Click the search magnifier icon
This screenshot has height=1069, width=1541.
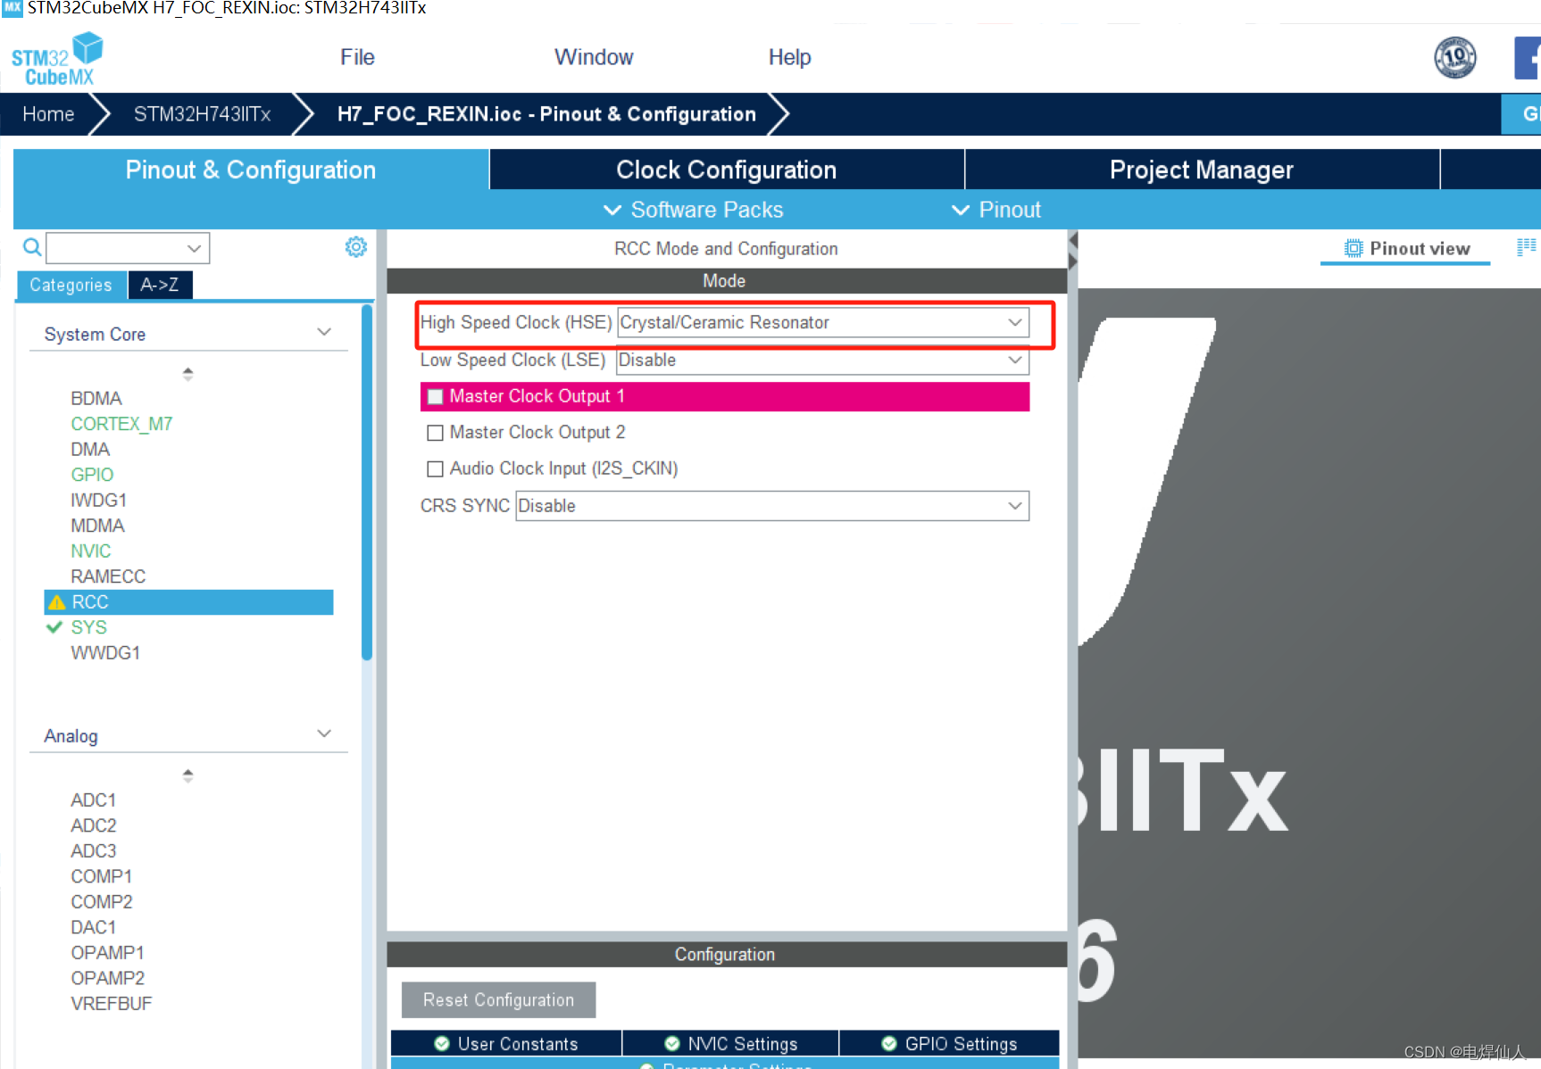[x=31, y=247]
